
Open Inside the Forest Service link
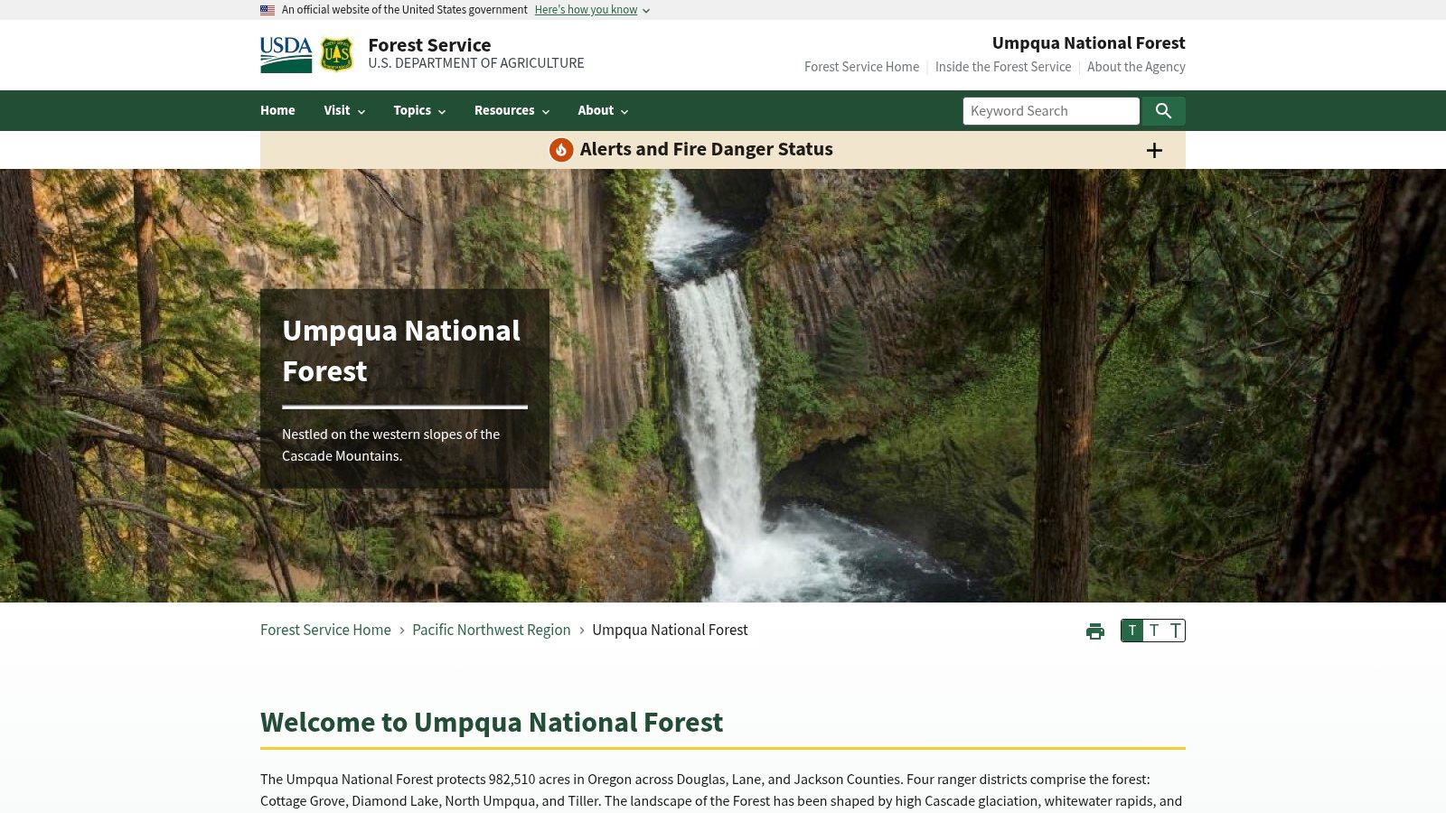pyautogui.click(x=1003, y=67)
